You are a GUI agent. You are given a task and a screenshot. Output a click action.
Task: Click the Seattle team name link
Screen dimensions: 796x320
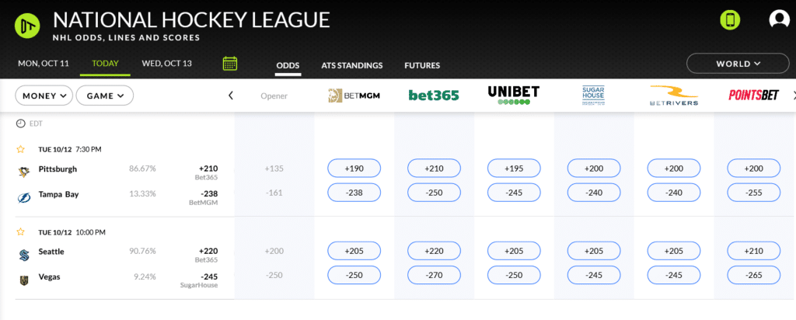[x=51, y=252]
